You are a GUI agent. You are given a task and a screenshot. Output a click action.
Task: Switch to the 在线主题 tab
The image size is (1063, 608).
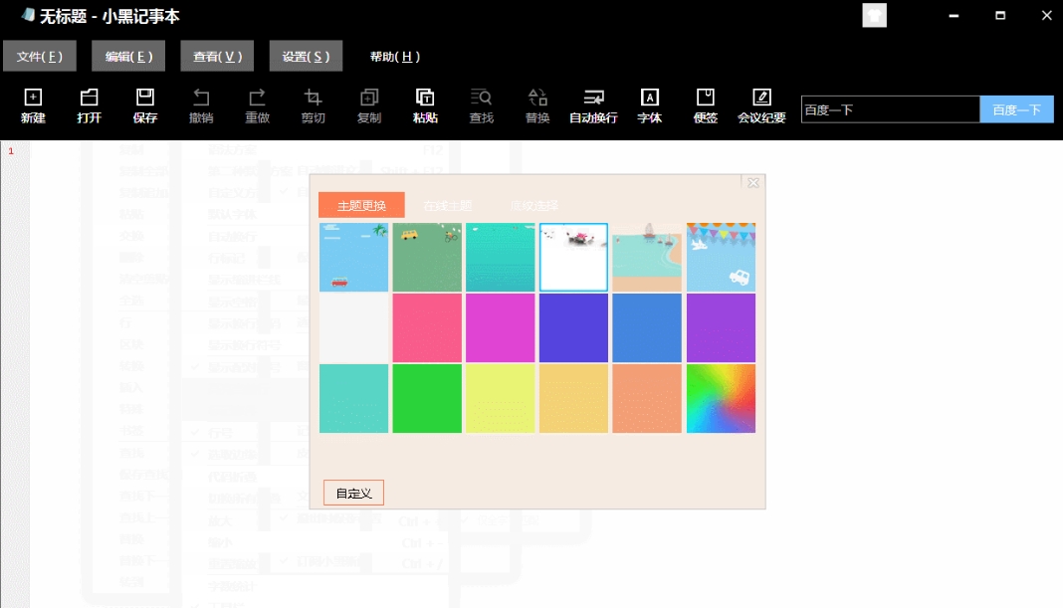pyautogui.click(x=447, y=206)
